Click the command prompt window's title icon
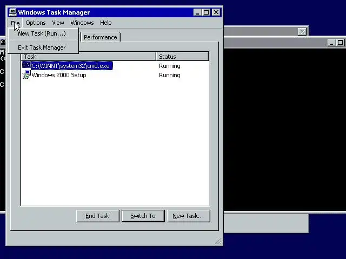 tap(3, 42)
